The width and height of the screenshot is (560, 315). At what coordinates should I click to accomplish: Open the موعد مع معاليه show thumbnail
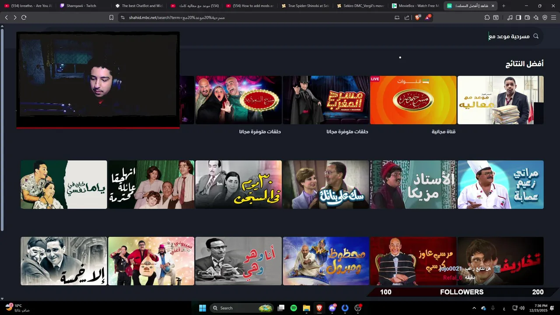(x=500, y=100)
